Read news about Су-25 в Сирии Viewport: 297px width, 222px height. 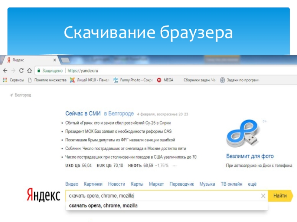pyautogui.click(x=118, y=123)
